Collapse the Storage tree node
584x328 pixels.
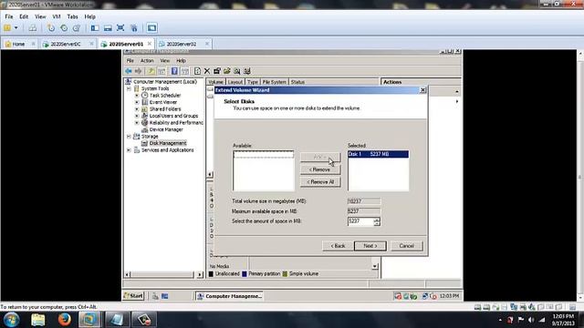(129, 137)
